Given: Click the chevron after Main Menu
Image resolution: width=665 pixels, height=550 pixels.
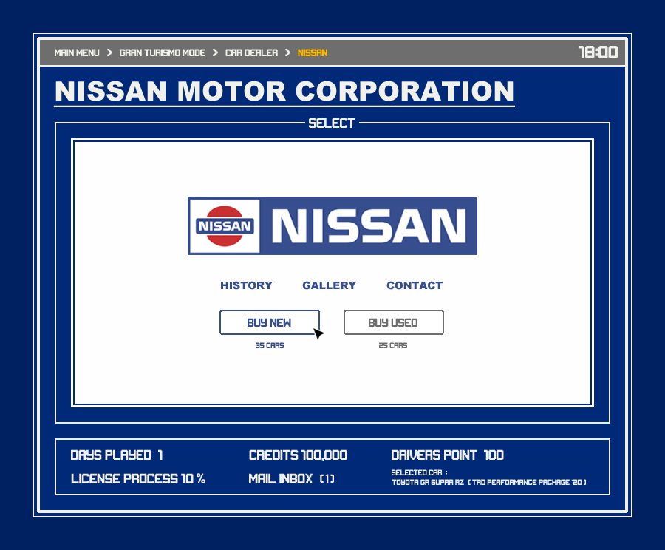Looking at the screenshot, I should [x=109, y=53].
